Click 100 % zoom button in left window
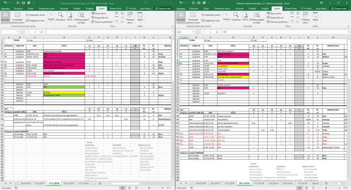This screenshot has height=190, width=351. tap(70, 17)
